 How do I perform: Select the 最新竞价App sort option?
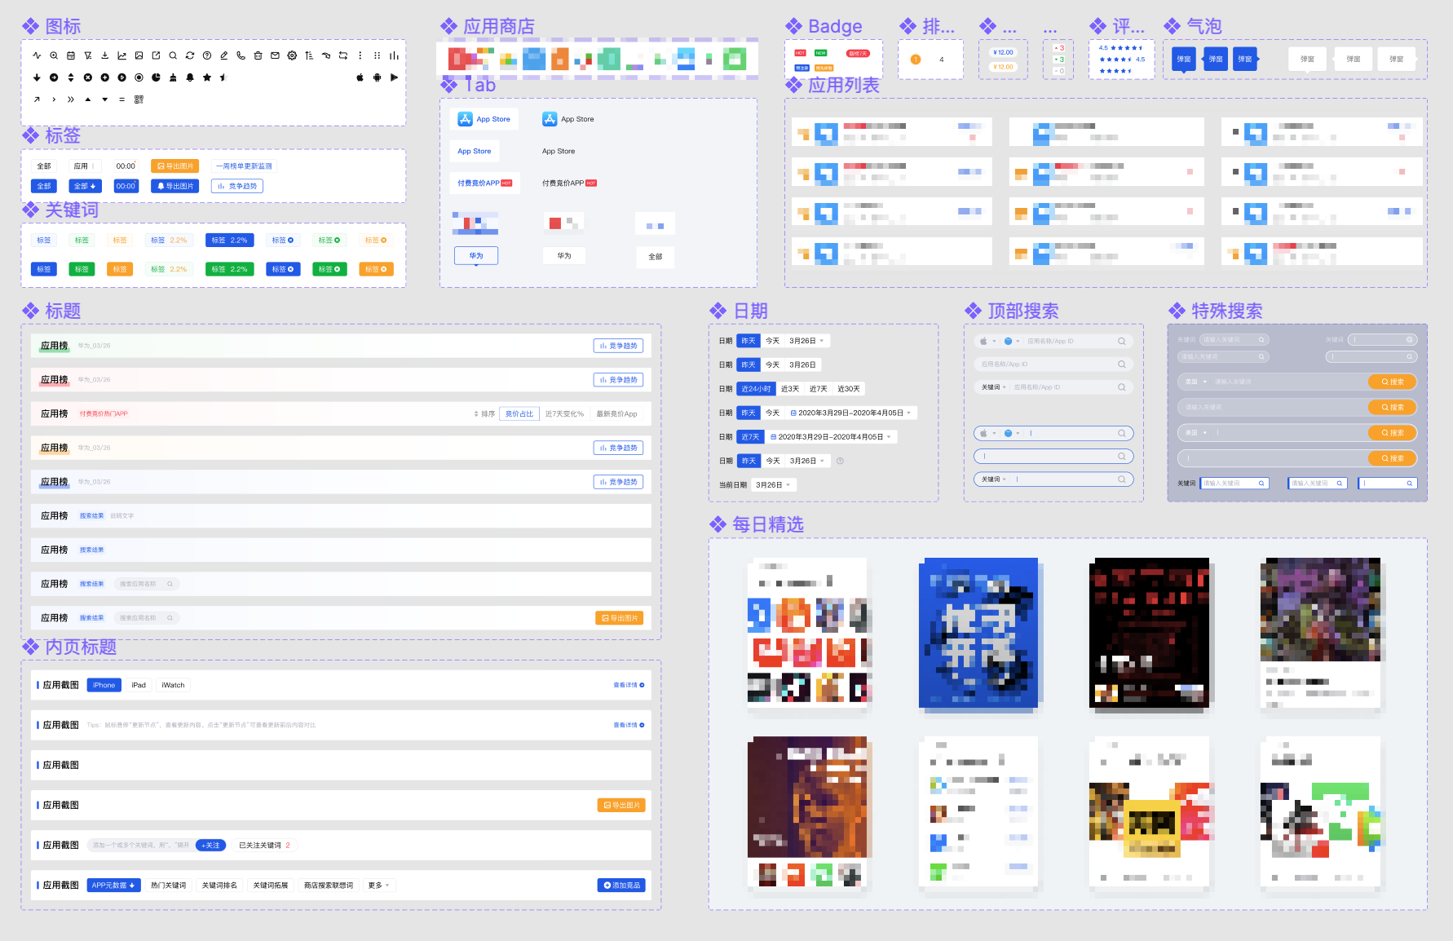pos(616,413)
